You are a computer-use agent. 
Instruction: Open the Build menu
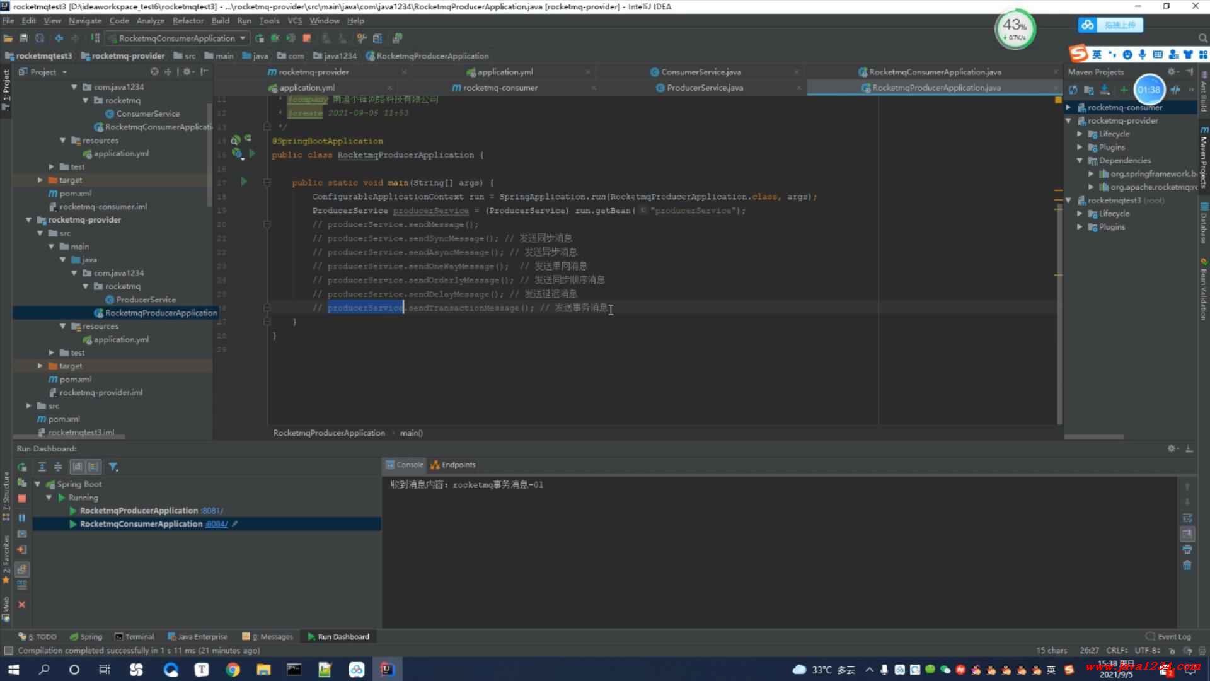[x=220, y=21]
